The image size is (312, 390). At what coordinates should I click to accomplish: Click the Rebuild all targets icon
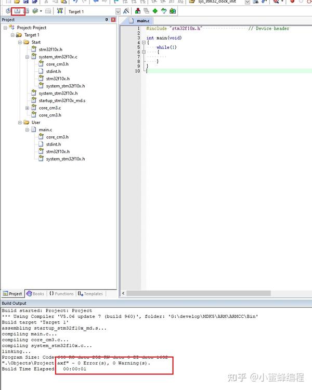coord(26,11)
